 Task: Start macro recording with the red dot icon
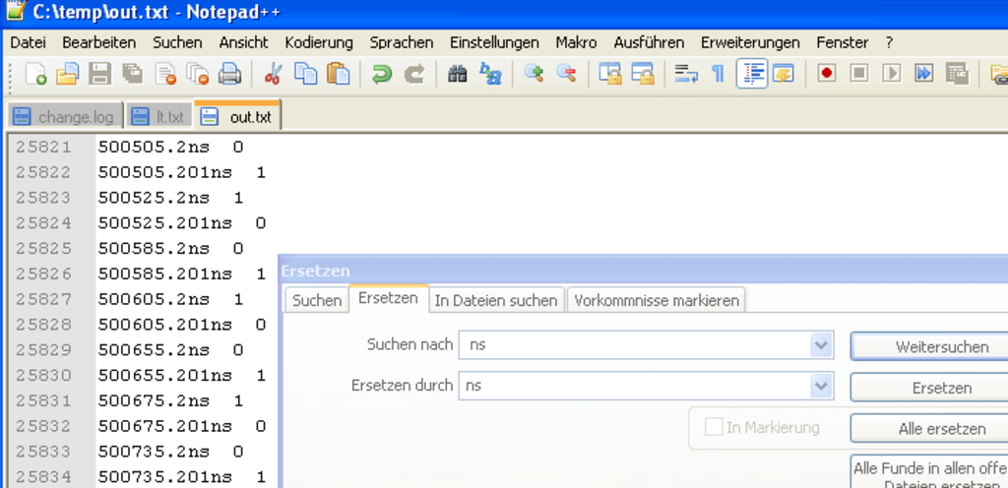click(827, 74)
